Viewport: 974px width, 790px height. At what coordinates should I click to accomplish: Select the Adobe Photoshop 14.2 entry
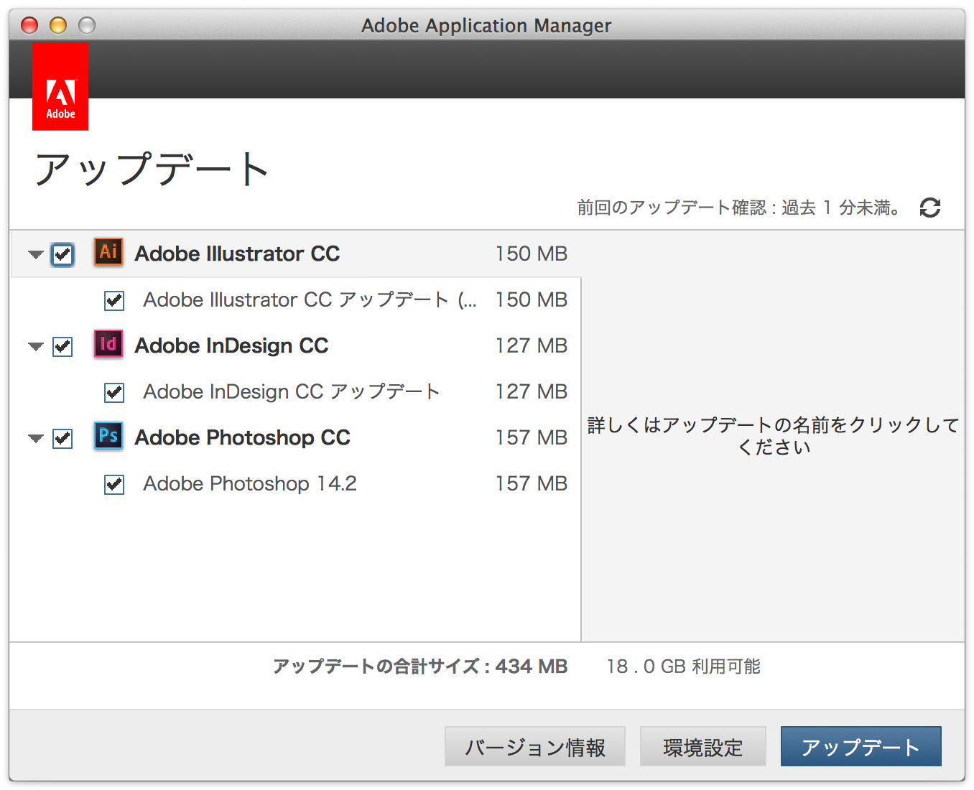point(250,483)
